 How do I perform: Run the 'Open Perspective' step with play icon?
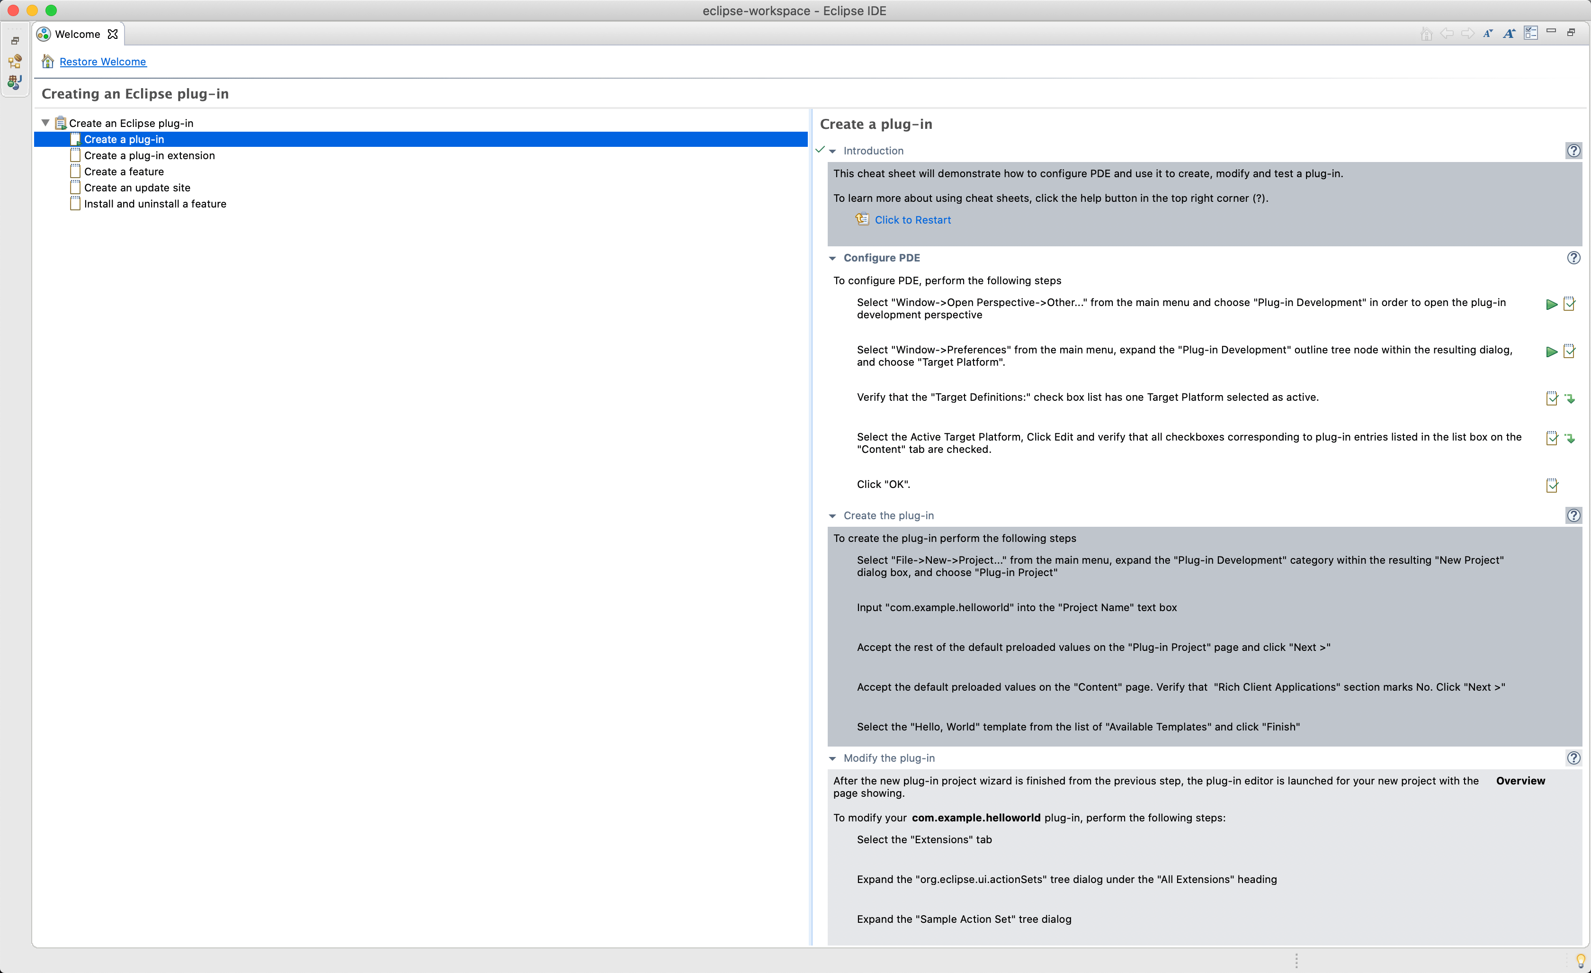[x=1552, y=304]
